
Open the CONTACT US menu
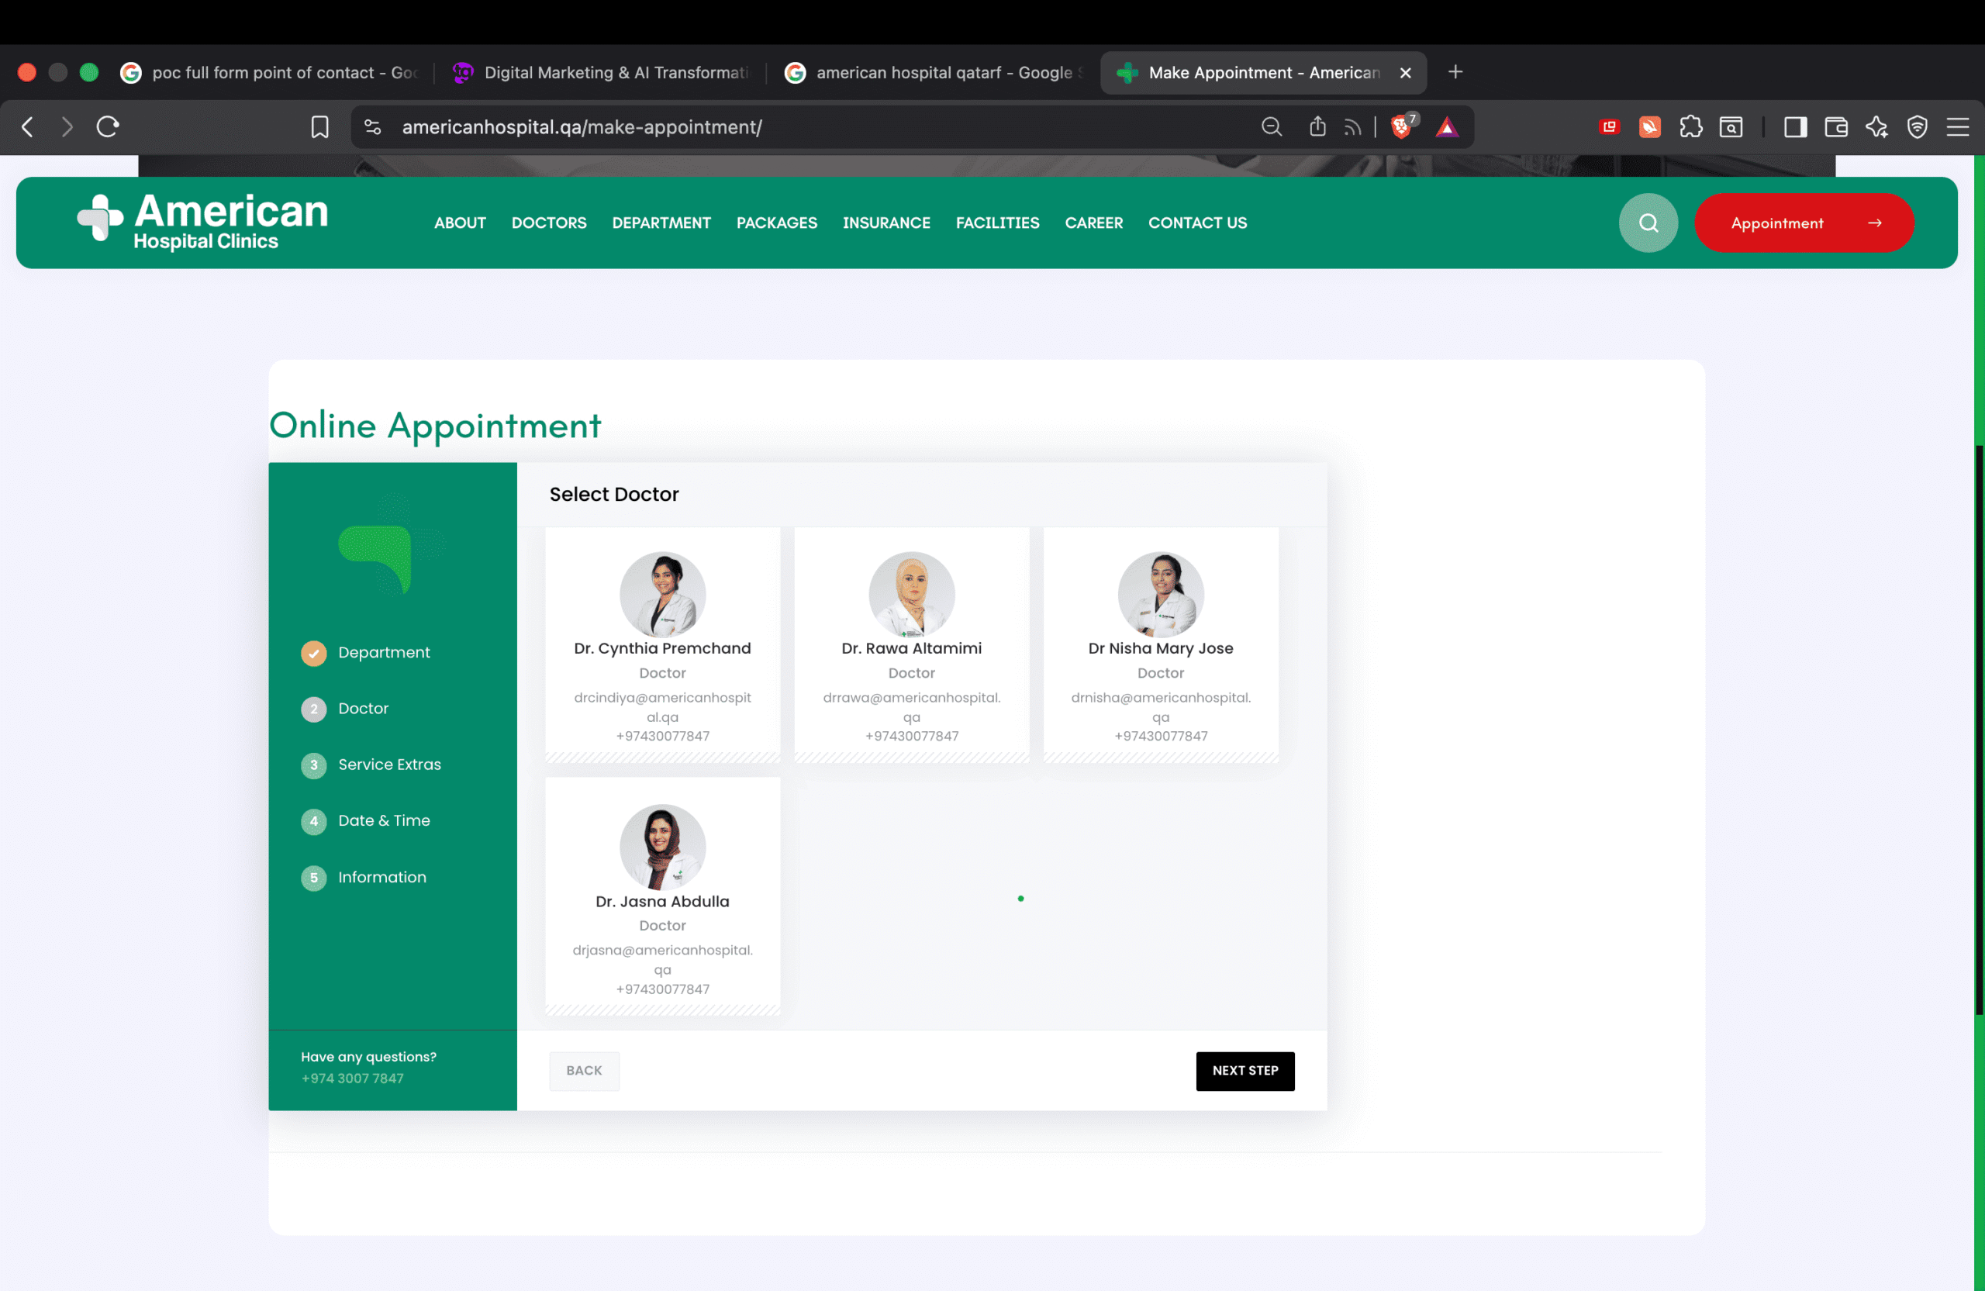pos(1198,223)
